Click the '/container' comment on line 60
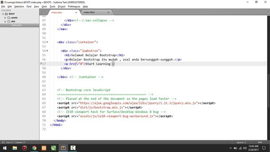270x152 pixels. click(x=86, y=77)
